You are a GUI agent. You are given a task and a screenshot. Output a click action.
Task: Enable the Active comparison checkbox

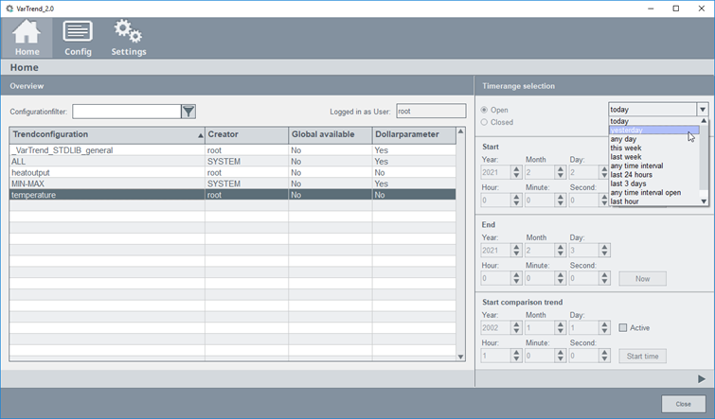pyautogui.click(x=623, y=328)
